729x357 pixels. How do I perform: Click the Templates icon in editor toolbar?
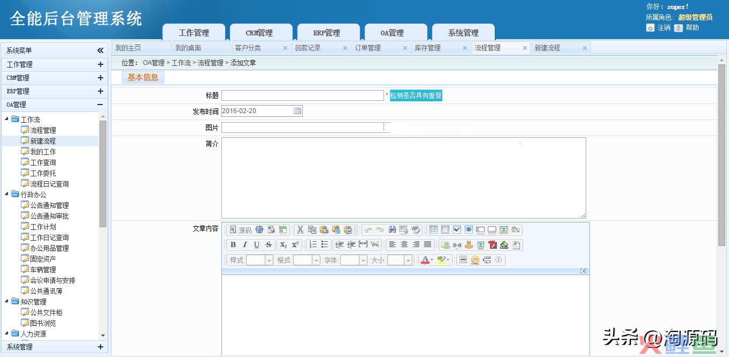pos(283,230)
